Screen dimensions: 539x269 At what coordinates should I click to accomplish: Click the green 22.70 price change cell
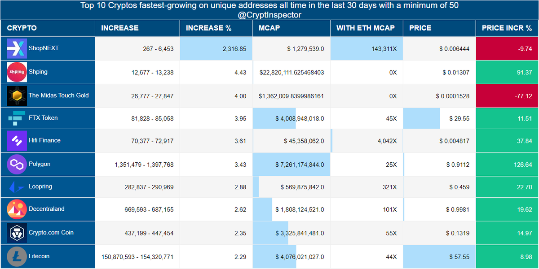click(x=507, y=187)
